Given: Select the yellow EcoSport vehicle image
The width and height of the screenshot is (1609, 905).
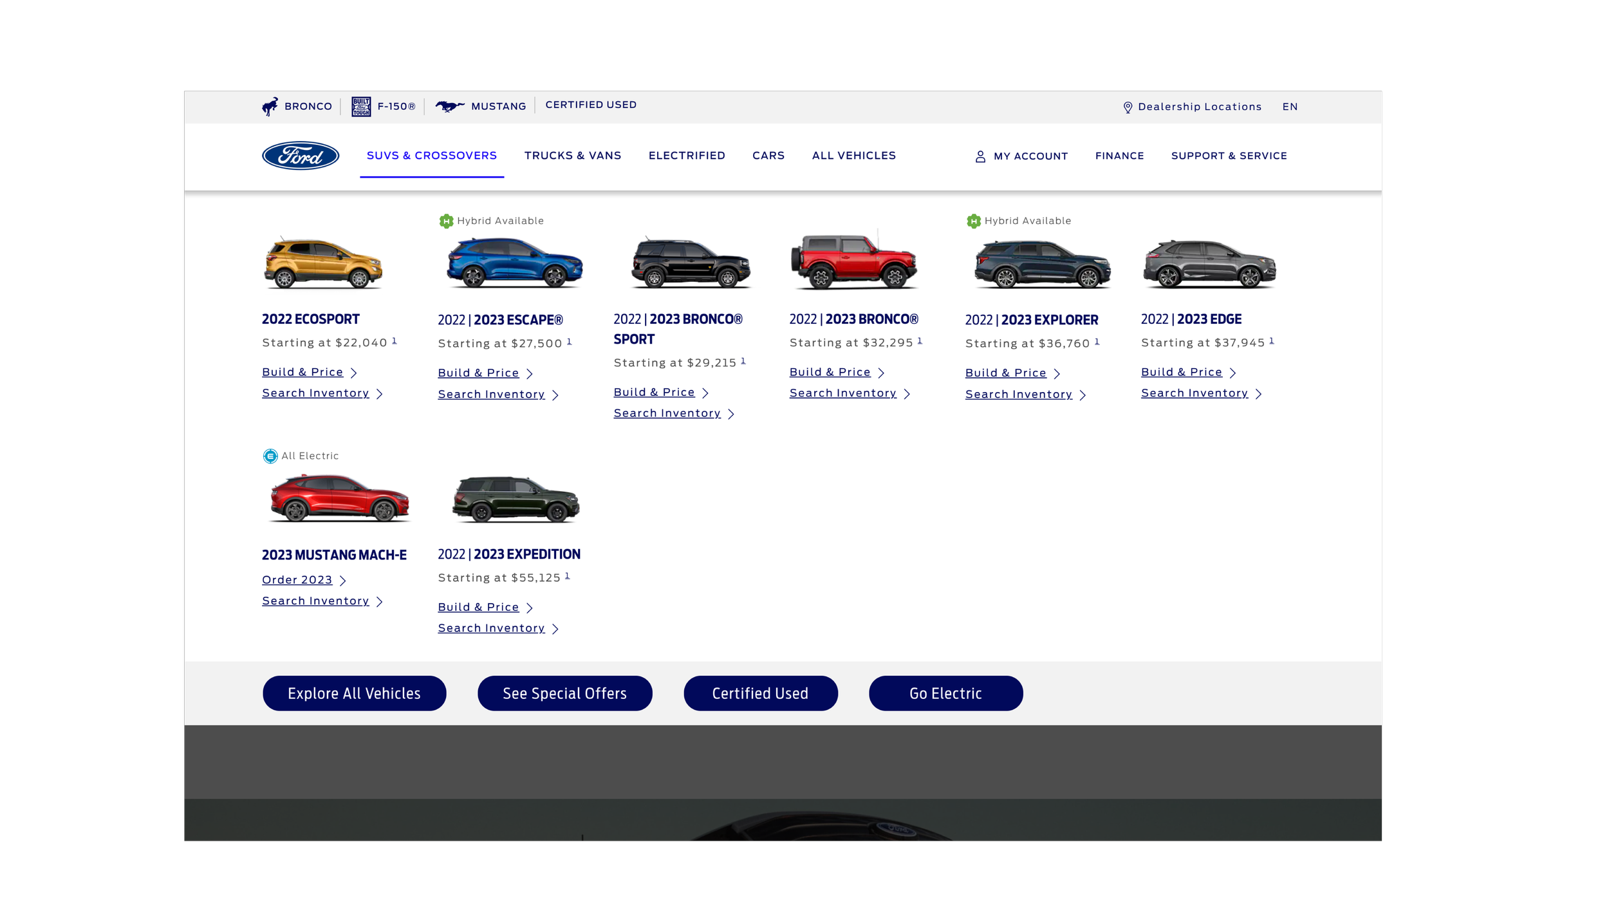Looking at the screenshot, I should click(x=323, y=263).
